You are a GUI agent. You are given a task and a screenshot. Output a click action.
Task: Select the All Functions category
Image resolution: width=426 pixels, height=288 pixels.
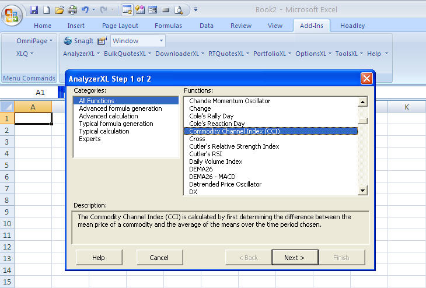[x=126, y=101]
